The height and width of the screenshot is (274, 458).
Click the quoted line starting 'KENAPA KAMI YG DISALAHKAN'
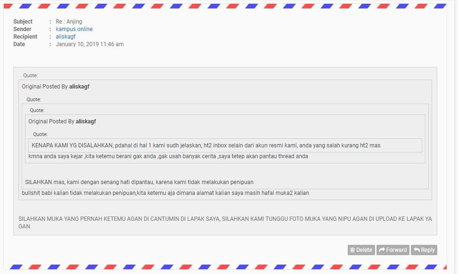click(206, 145)
